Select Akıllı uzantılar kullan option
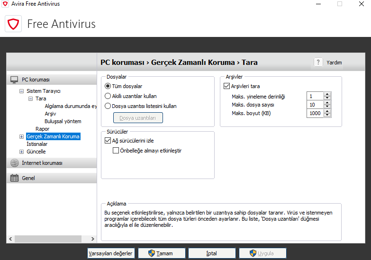371x260 pixels. [x=108, y=96]
